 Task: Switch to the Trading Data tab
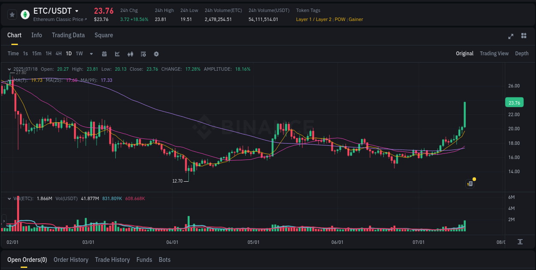coord(68,35)
